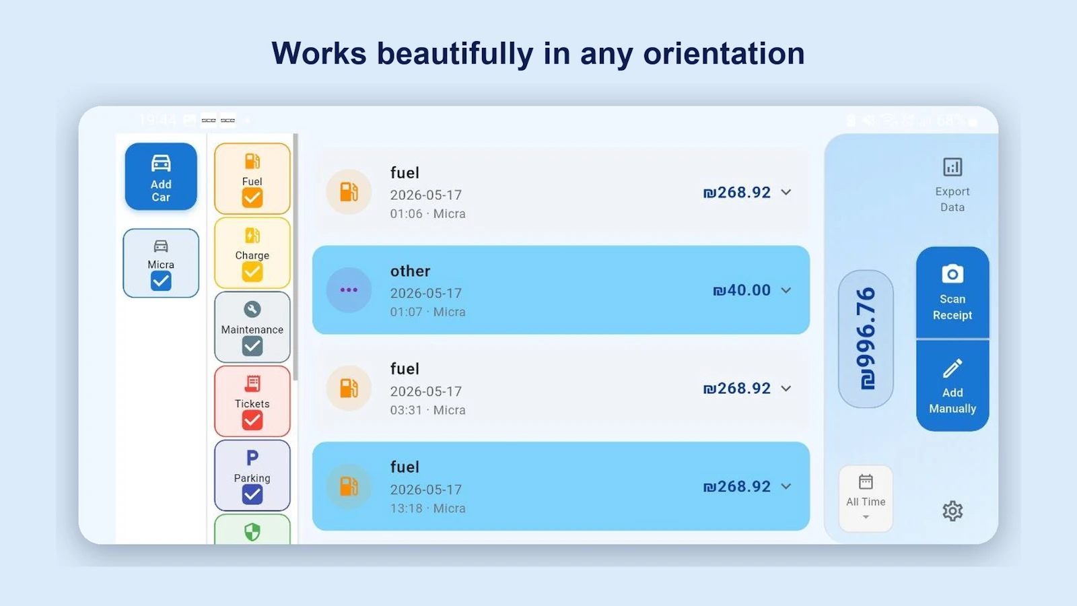Viewport: 1077px width, 606px height.
Task: Toggle the Maintenance category checkbox
Action: tap(252, 346)
